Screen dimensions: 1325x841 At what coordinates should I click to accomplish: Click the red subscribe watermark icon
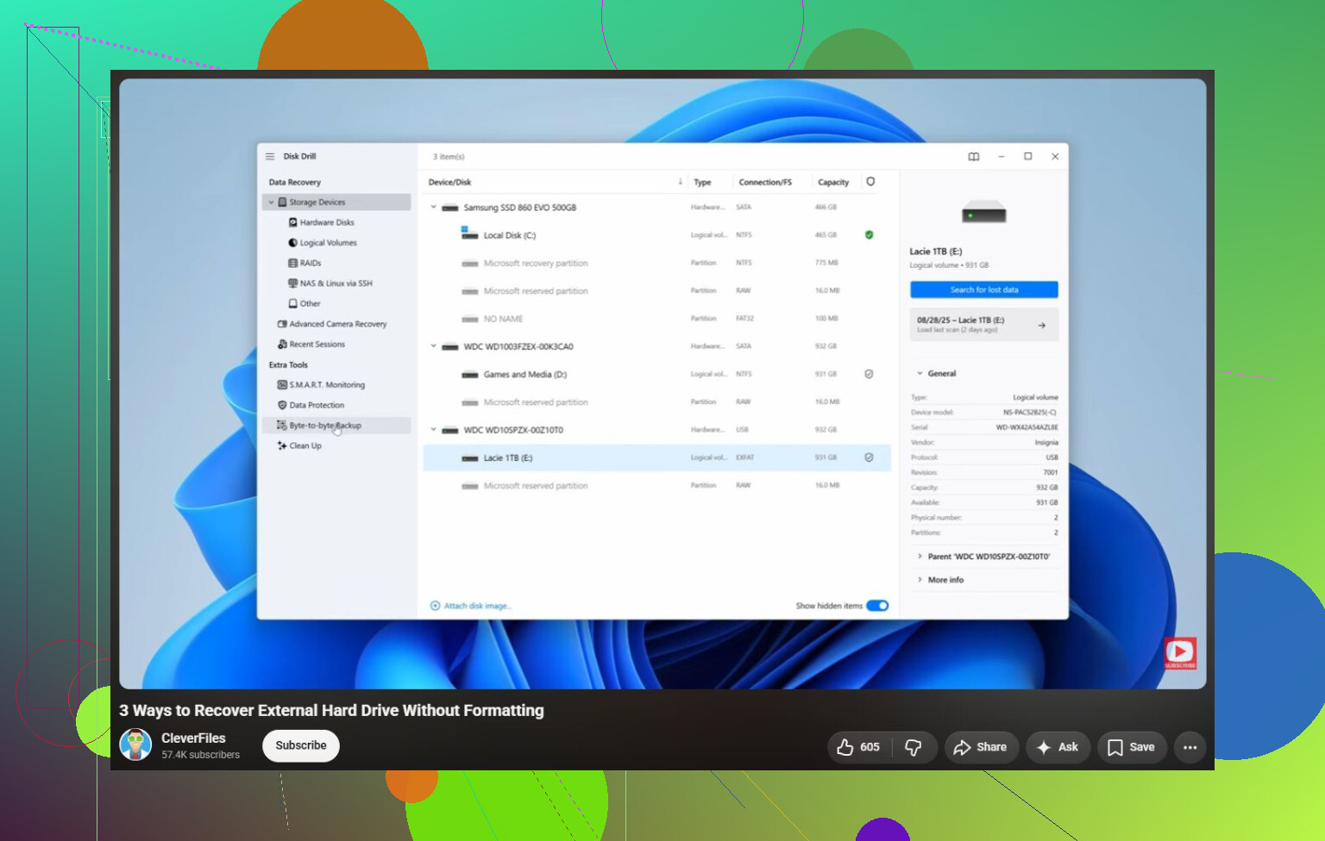click(1180, 653)
